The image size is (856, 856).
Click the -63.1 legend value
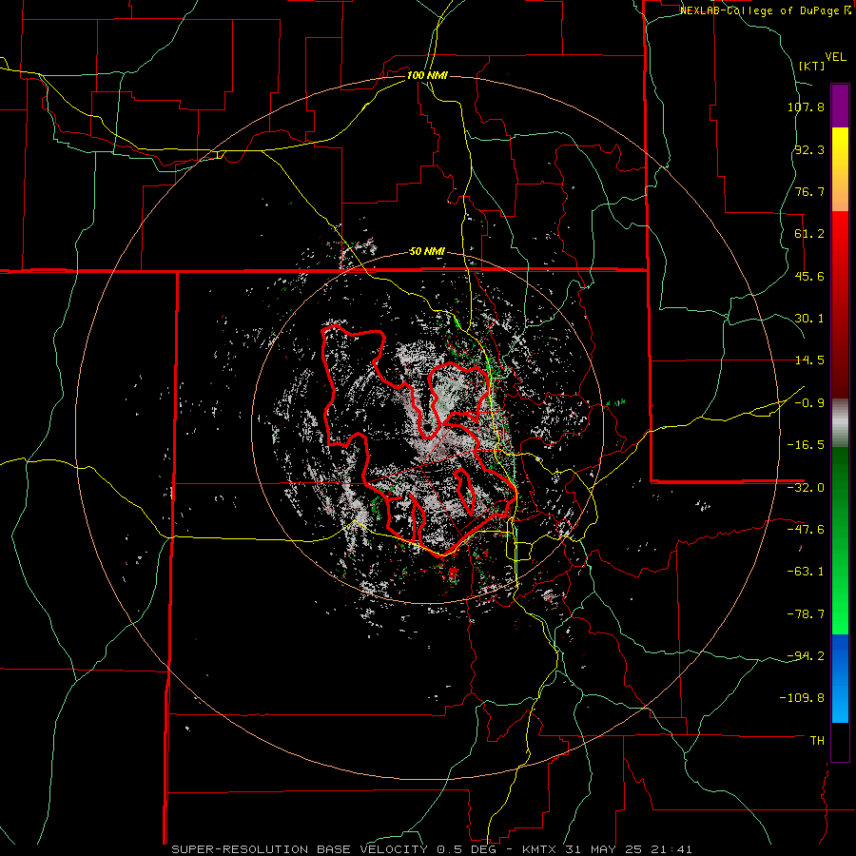(806, 572)
